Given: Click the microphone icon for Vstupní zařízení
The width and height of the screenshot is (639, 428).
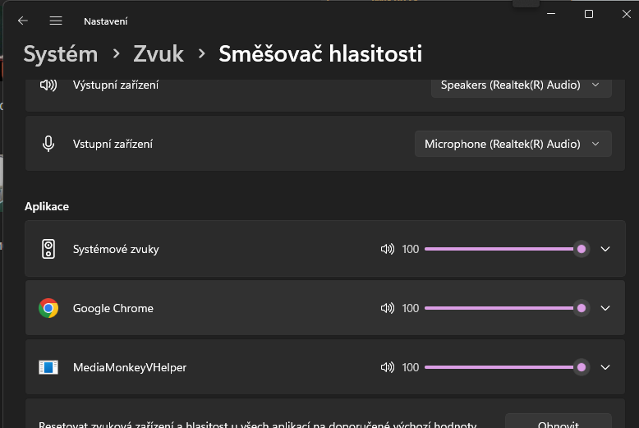Looking at the screenshot, I should pos(48,144).
